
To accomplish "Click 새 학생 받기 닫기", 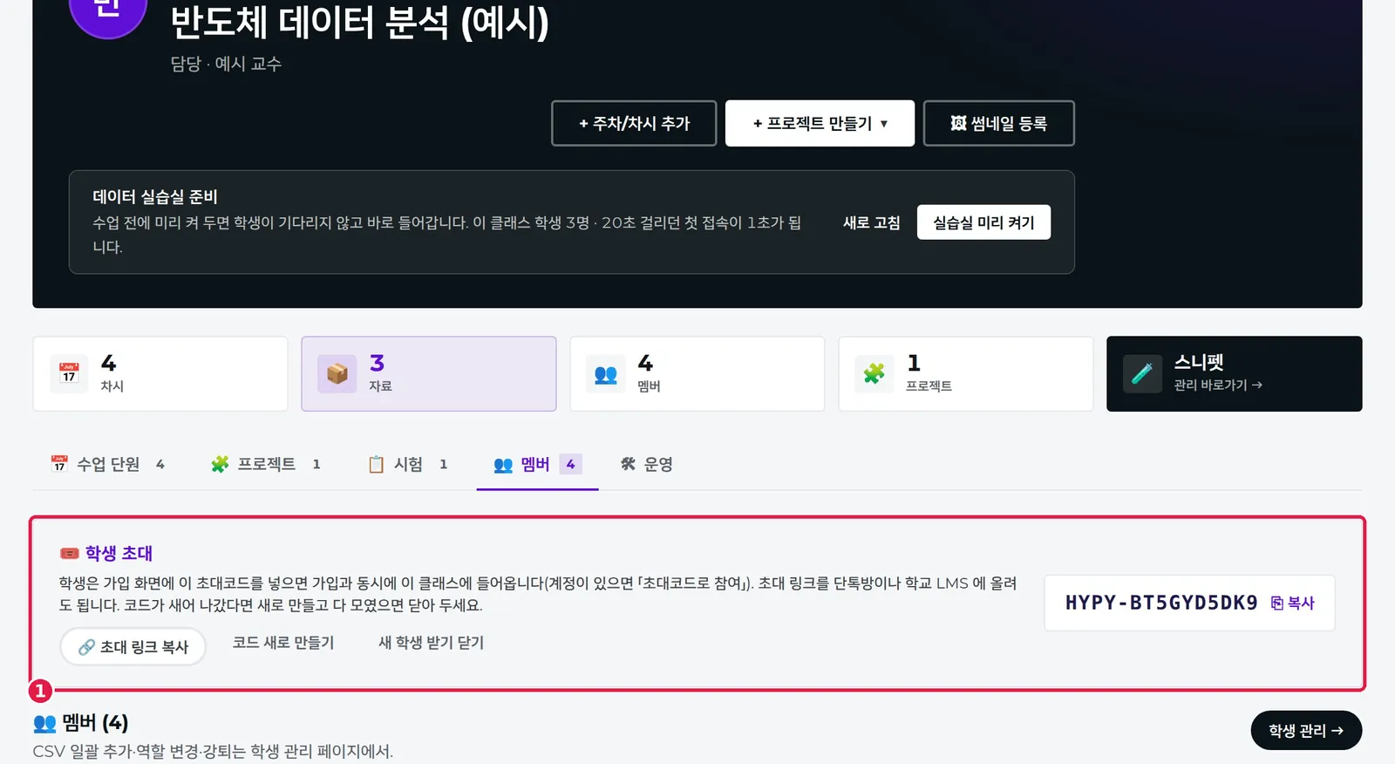I will (x=431, y=643).
